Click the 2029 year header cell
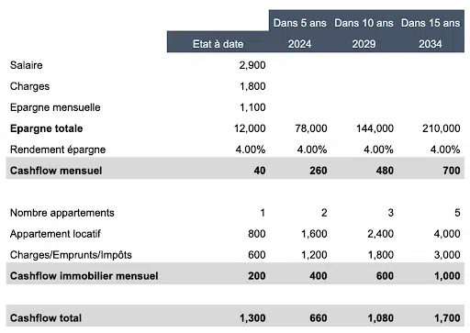The height and width of the screenshot is (333, 470). (364, 44)
